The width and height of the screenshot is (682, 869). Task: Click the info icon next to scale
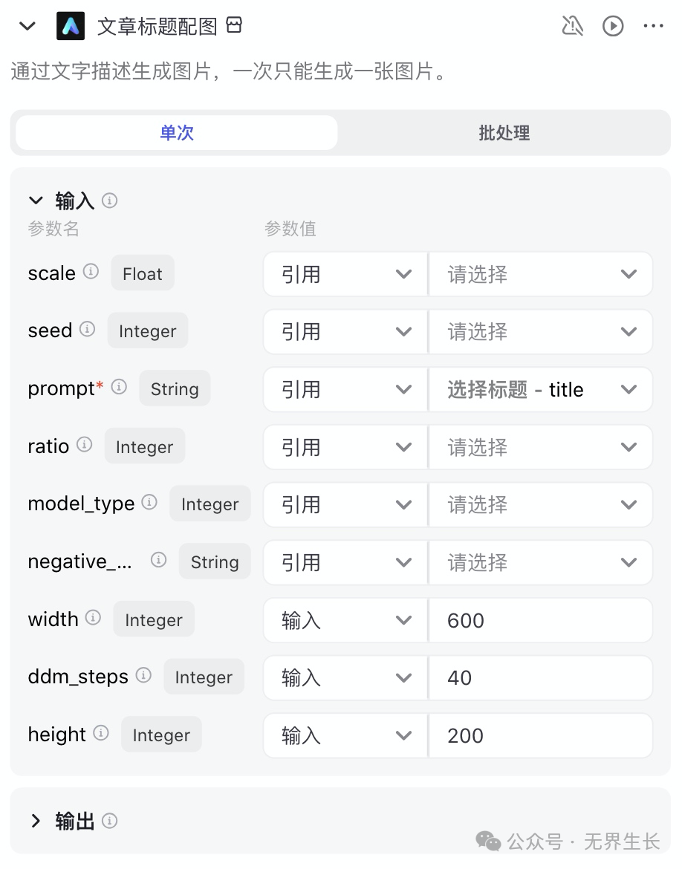[x=91, y=271]
